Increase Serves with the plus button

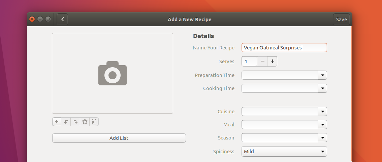(x=272, y=62)
